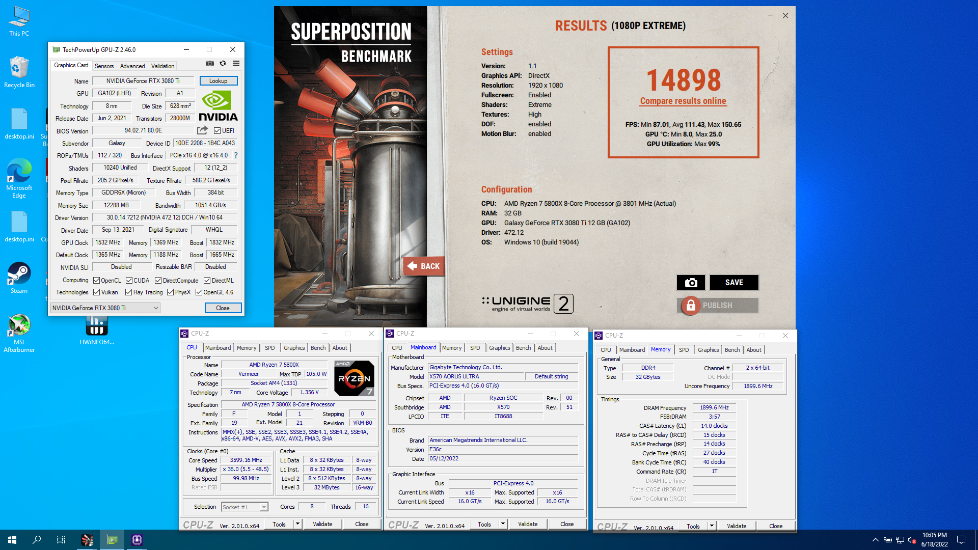Expand Tools dropdown arrow in CPU tab window
978x550 pixels.
tap(297, 524)
